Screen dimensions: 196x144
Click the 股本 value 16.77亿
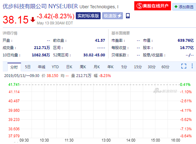tap(187, 48)
